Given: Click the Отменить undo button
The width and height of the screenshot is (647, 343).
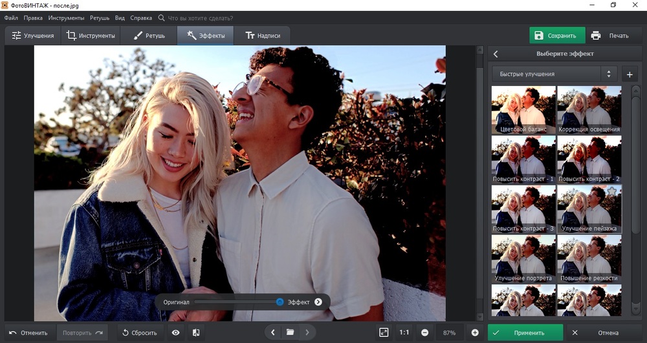Looking at the screenshot, I should tap(28, 333).
